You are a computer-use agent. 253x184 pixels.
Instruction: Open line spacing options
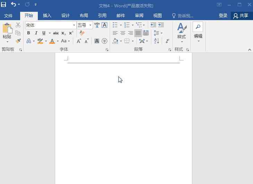point(157,33)
